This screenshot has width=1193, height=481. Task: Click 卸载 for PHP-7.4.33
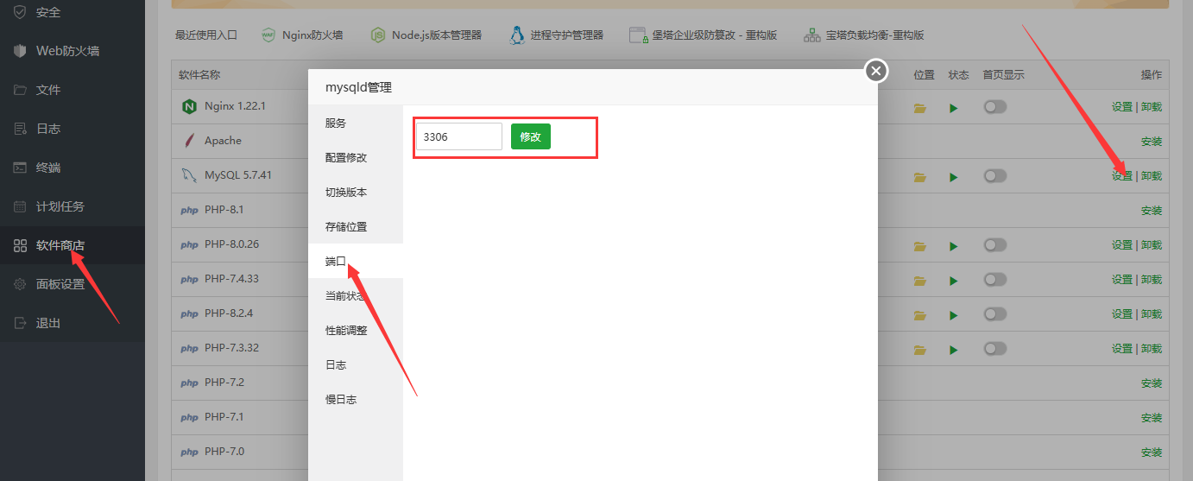tap(1152, 280)
